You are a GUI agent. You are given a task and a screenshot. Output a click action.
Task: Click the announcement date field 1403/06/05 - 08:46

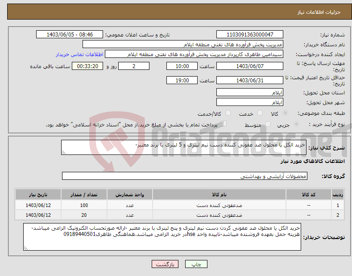(x=70, y=35)
